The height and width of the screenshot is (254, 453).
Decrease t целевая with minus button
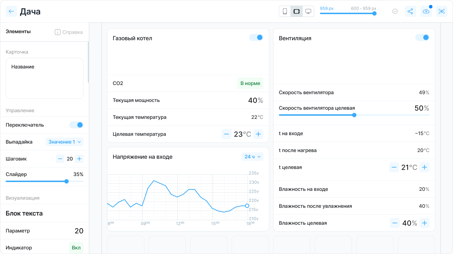394,167
